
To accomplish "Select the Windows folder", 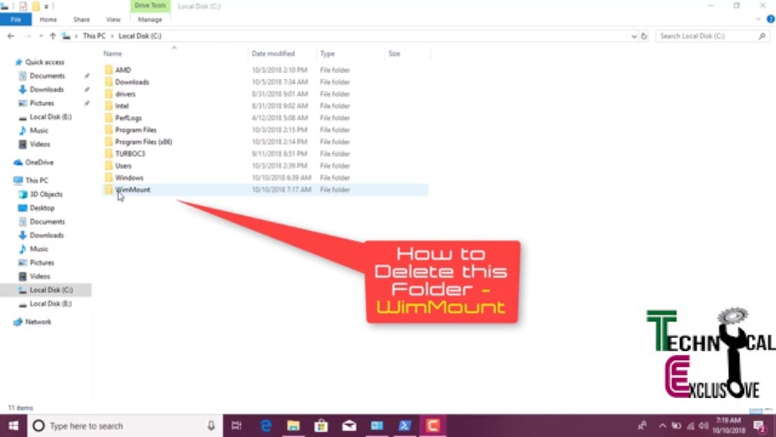I will point(129,178).
